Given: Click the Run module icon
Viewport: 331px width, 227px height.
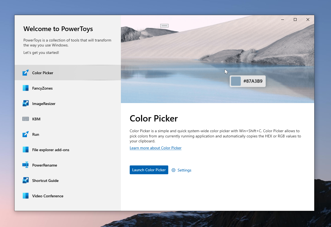Looking at the screenshot, I should click(x=26, y=134).
